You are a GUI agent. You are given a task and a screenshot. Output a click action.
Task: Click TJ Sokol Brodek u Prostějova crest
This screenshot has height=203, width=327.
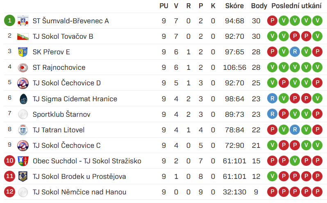coord(23,176)
